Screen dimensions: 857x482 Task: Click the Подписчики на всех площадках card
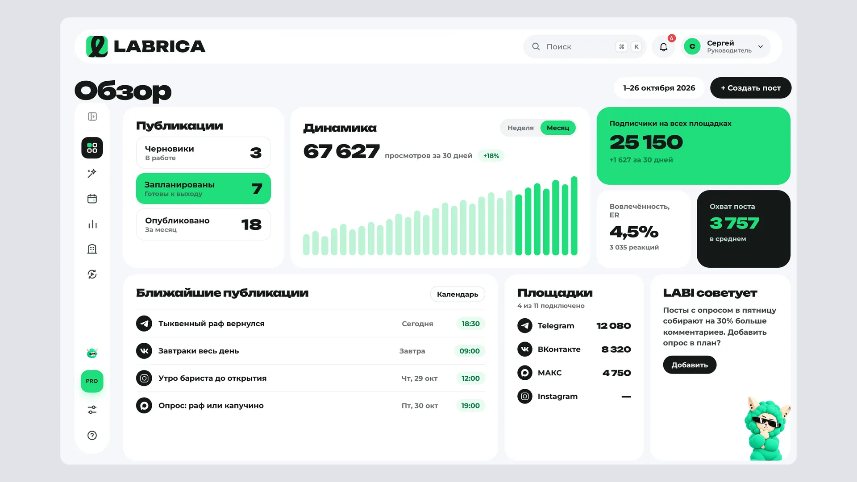point(694,146)
